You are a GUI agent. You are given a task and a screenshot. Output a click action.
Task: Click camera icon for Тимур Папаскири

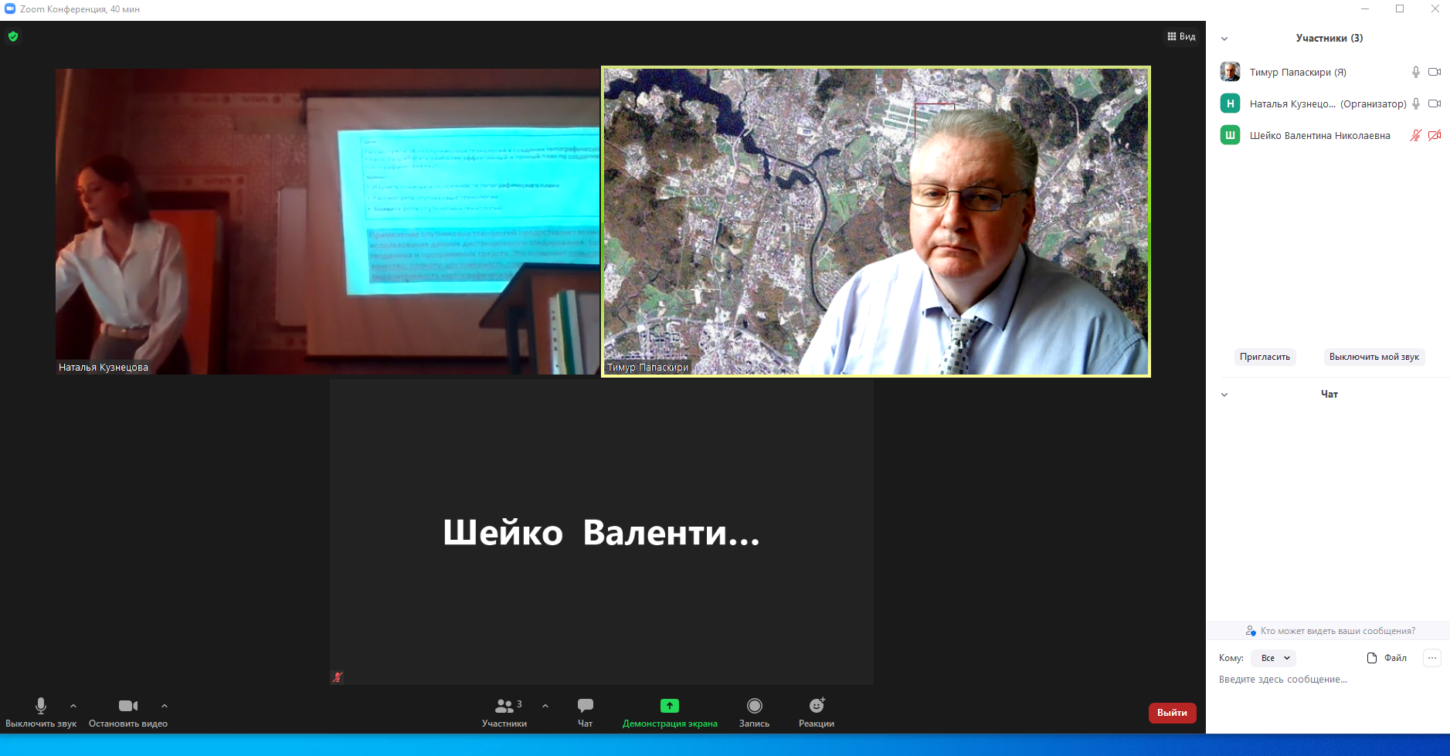click(x=1435, y=72)
